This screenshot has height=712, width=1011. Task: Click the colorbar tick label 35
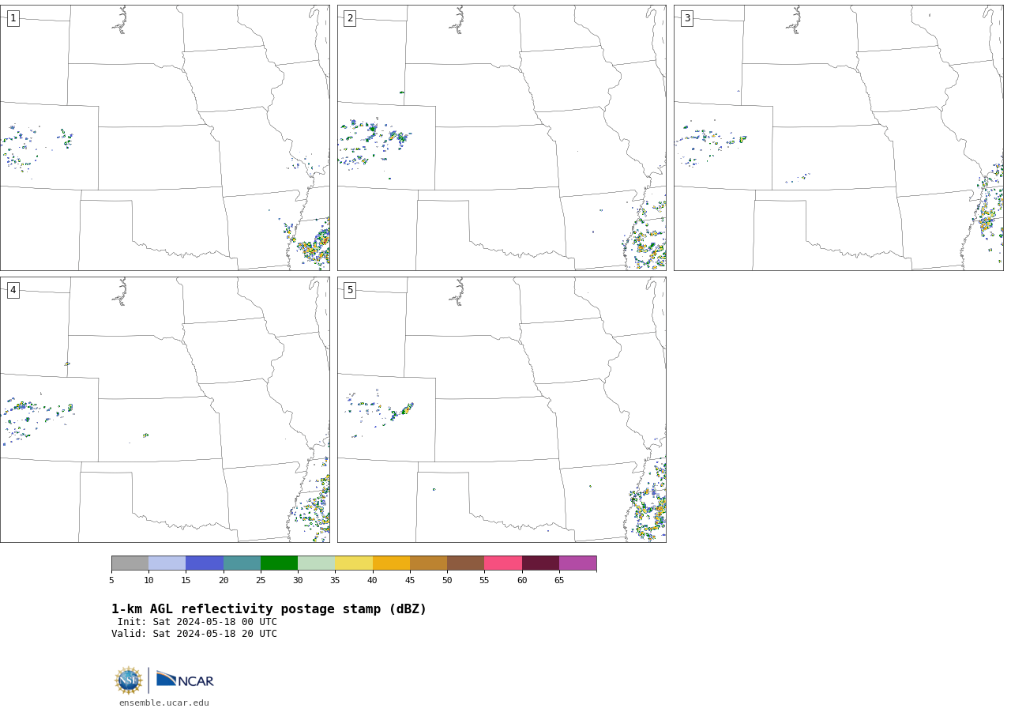click(x=335, y=581)
